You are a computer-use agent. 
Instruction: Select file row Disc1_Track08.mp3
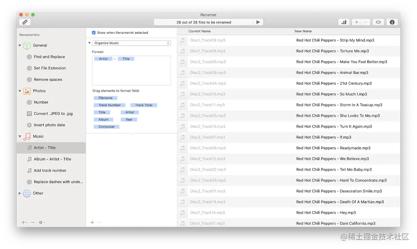click(x=289, y=51)
